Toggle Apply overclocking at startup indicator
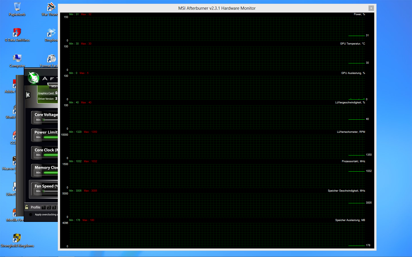Screen dimensions: 412x257 coord(31,214)
